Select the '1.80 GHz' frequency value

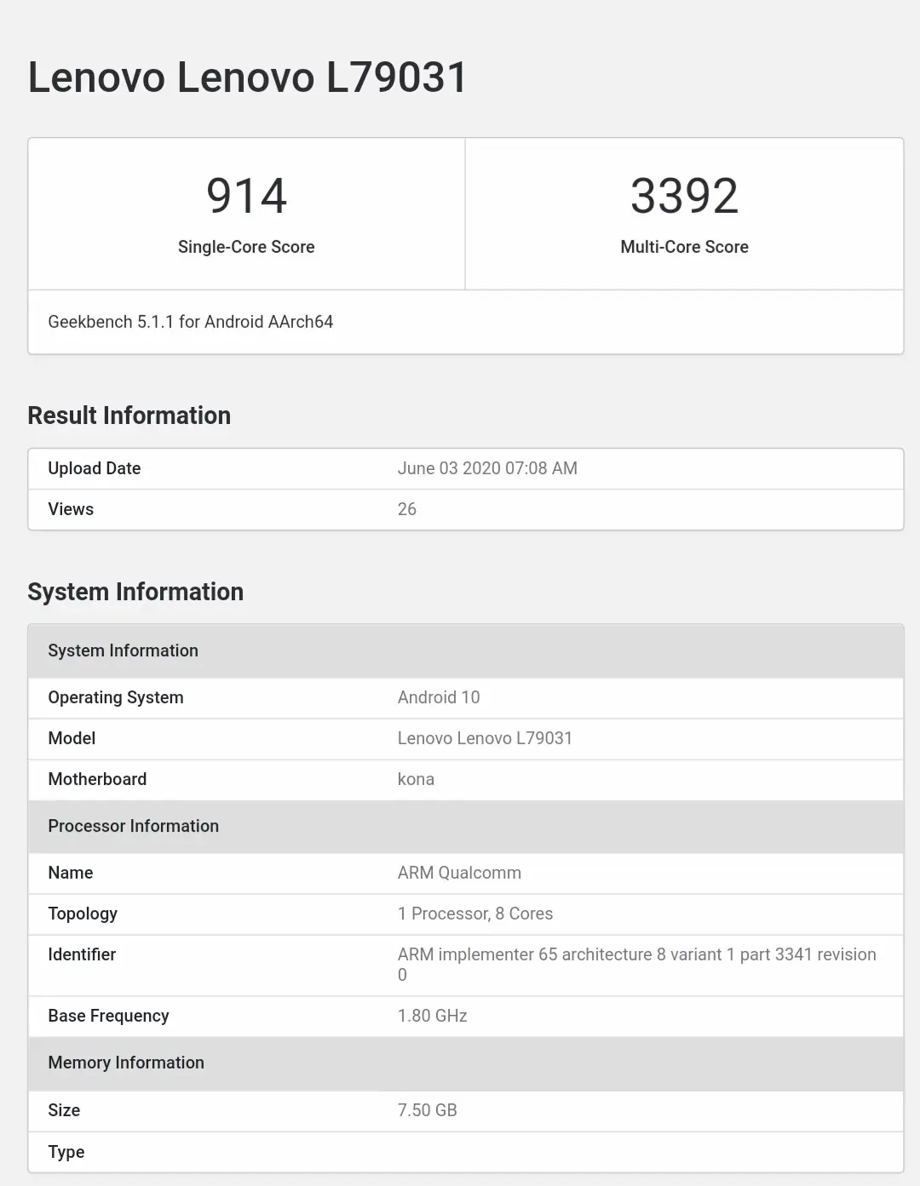click(433, 1016)
